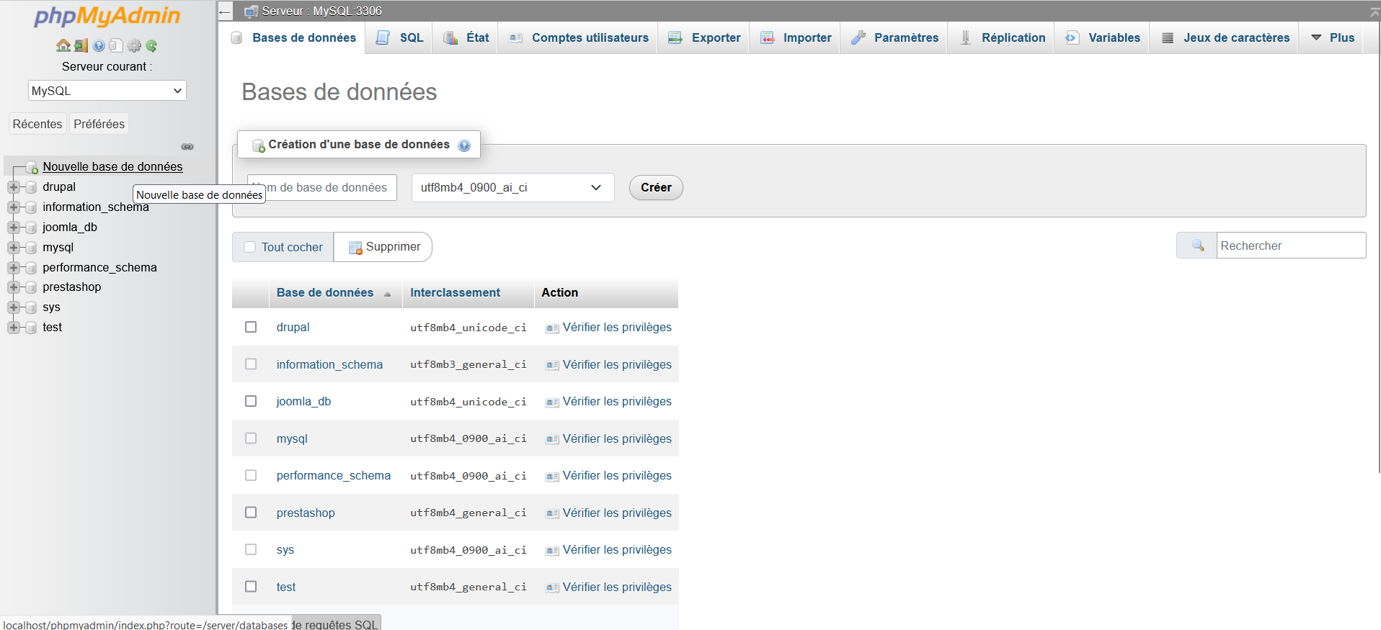Click privileges icon in prestashop row
Image resolution: width=1381 pixels, height=630 pixels.
click(x=552, y=513)
